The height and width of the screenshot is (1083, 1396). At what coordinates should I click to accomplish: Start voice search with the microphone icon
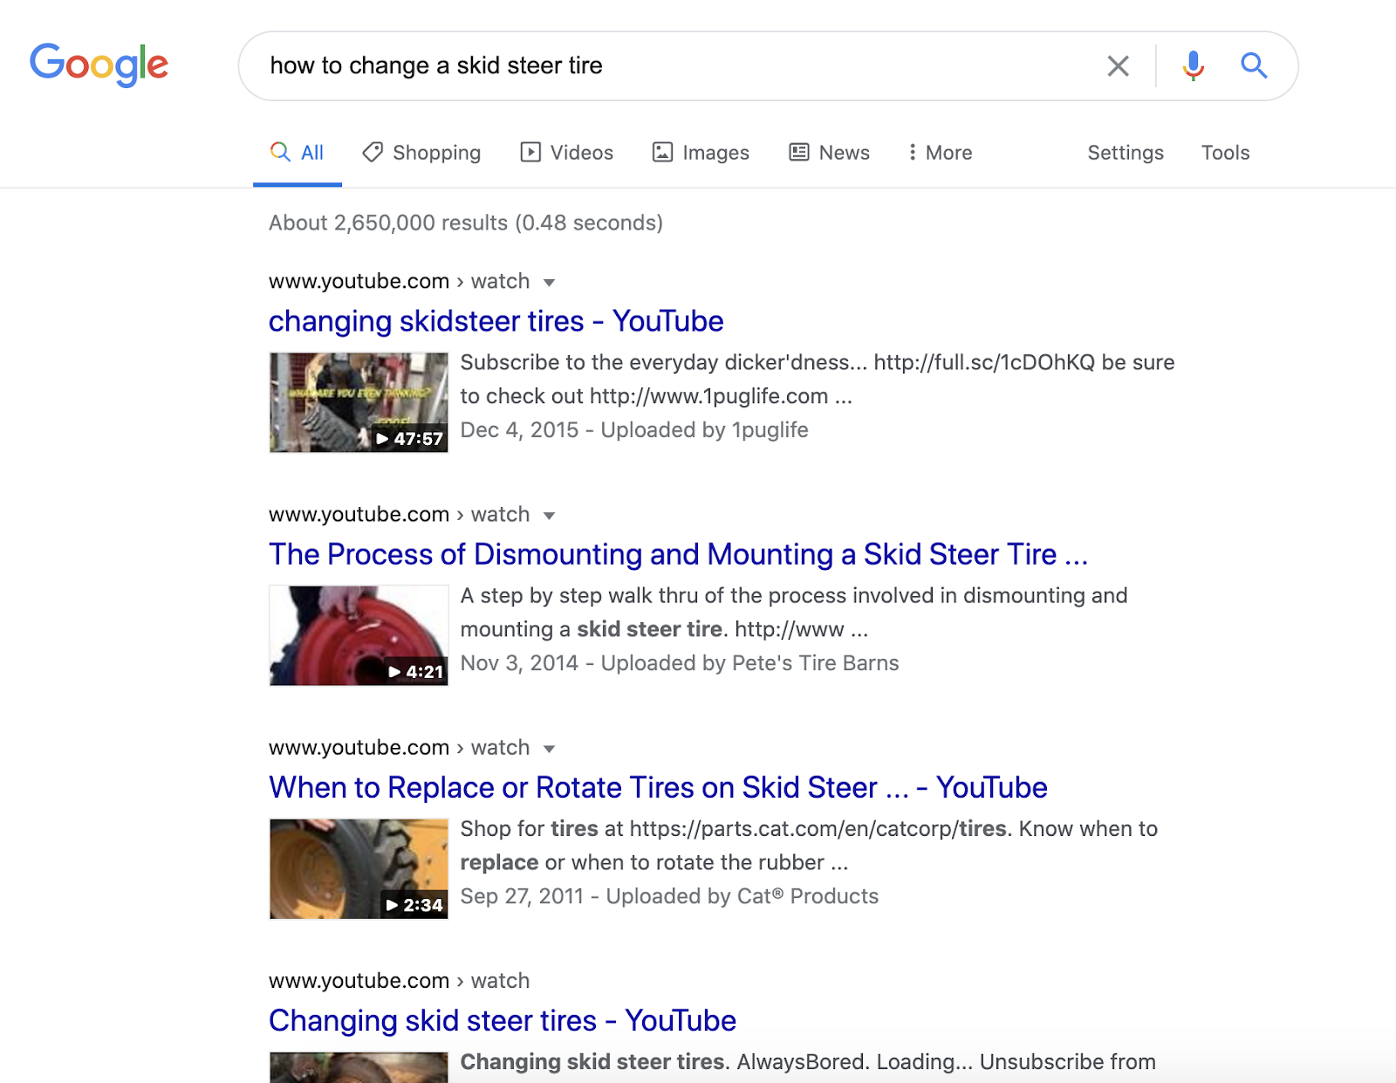click(x=1193, y=65)
